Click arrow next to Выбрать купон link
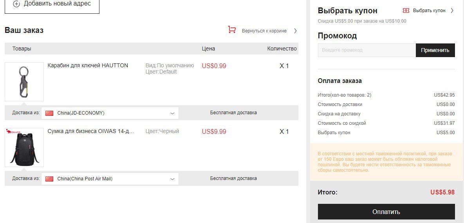Screen dimensions: 464x223 [452, 11]
